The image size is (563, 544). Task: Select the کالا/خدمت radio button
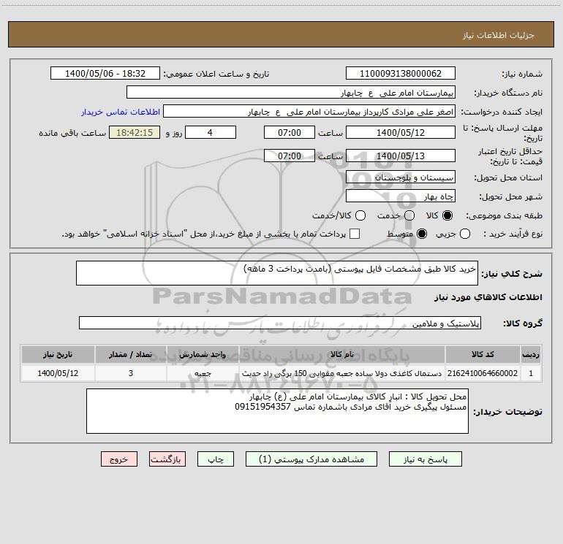[x=360, y=215]
